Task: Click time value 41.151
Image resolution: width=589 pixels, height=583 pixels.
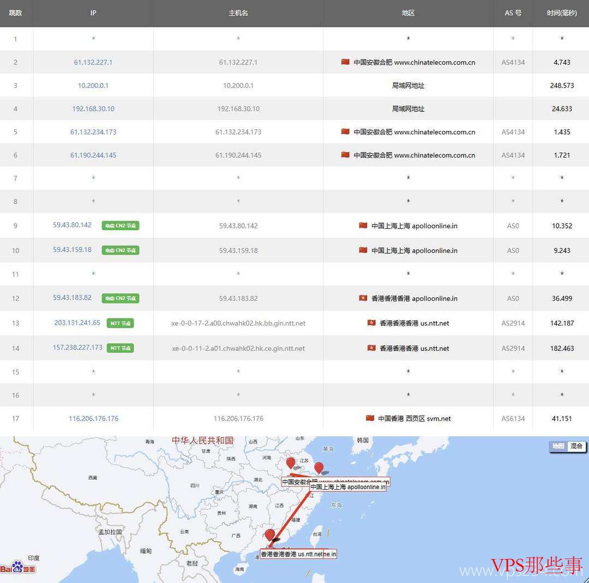Action: click(x=562, y=418)
